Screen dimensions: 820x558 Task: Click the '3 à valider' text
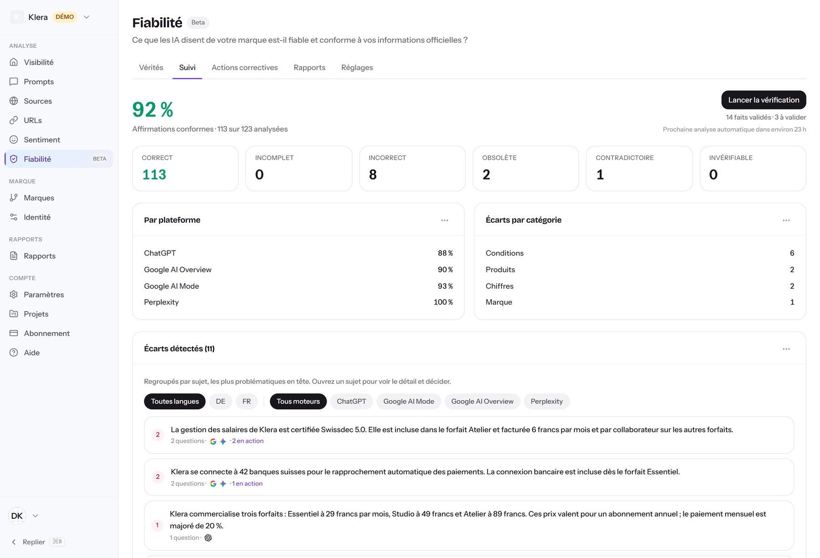790,118
